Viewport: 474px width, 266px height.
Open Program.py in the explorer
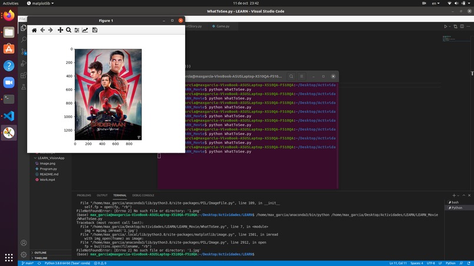(x=48, y=169)
